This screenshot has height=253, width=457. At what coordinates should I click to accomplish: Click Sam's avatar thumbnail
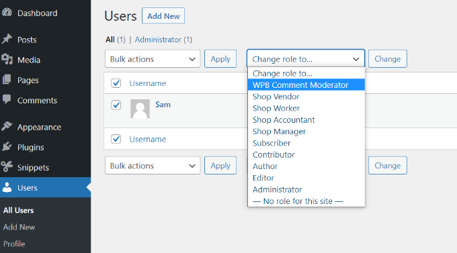140,109
